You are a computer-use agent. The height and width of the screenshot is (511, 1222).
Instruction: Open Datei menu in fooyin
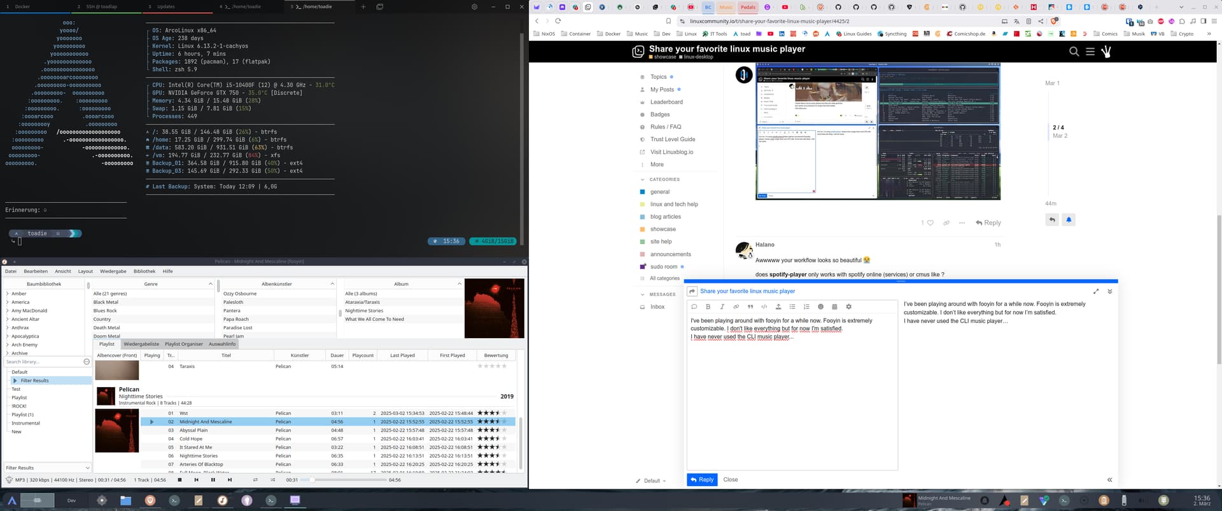[11, 271]
